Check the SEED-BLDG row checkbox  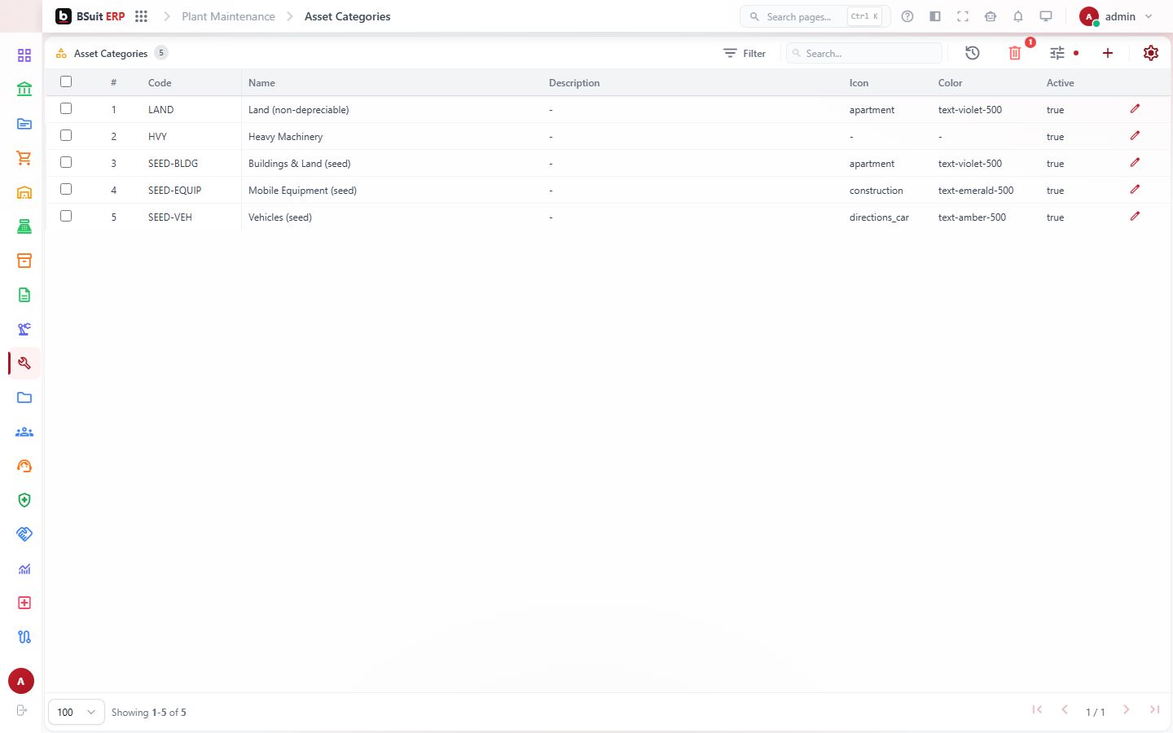tap(66, 162)
